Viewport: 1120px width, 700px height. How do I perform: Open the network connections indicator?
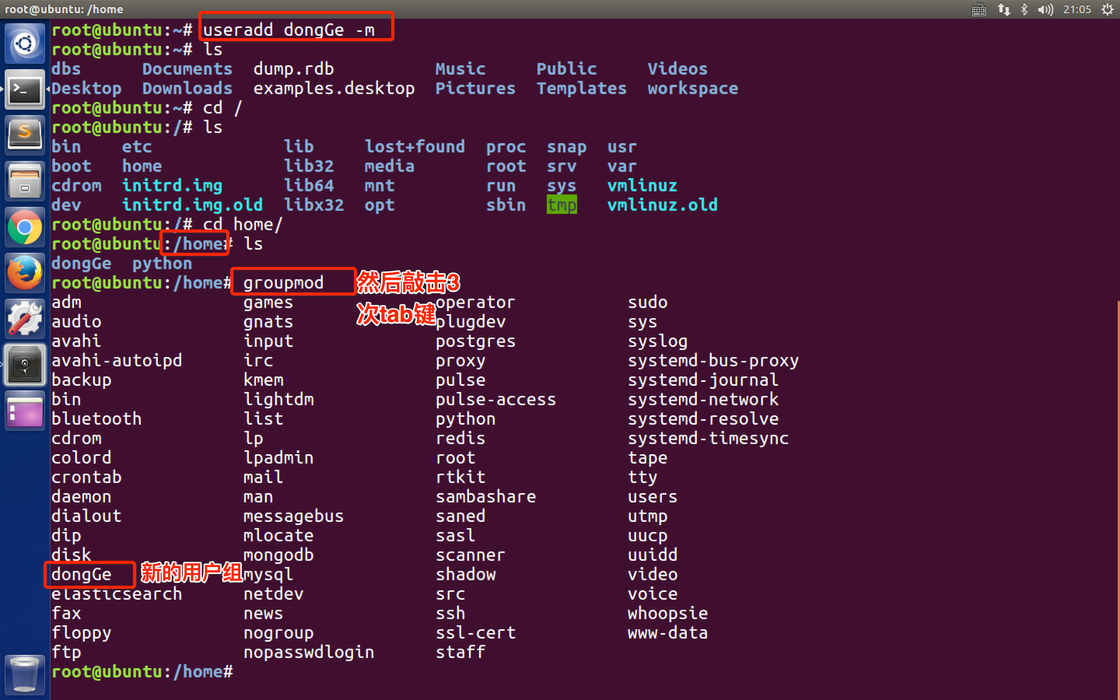(1003, 9)
